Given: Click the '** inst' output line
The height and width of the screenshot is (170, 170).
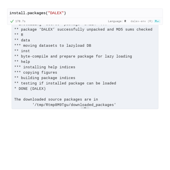Looking at the screenshot, I should click(22, 51).
